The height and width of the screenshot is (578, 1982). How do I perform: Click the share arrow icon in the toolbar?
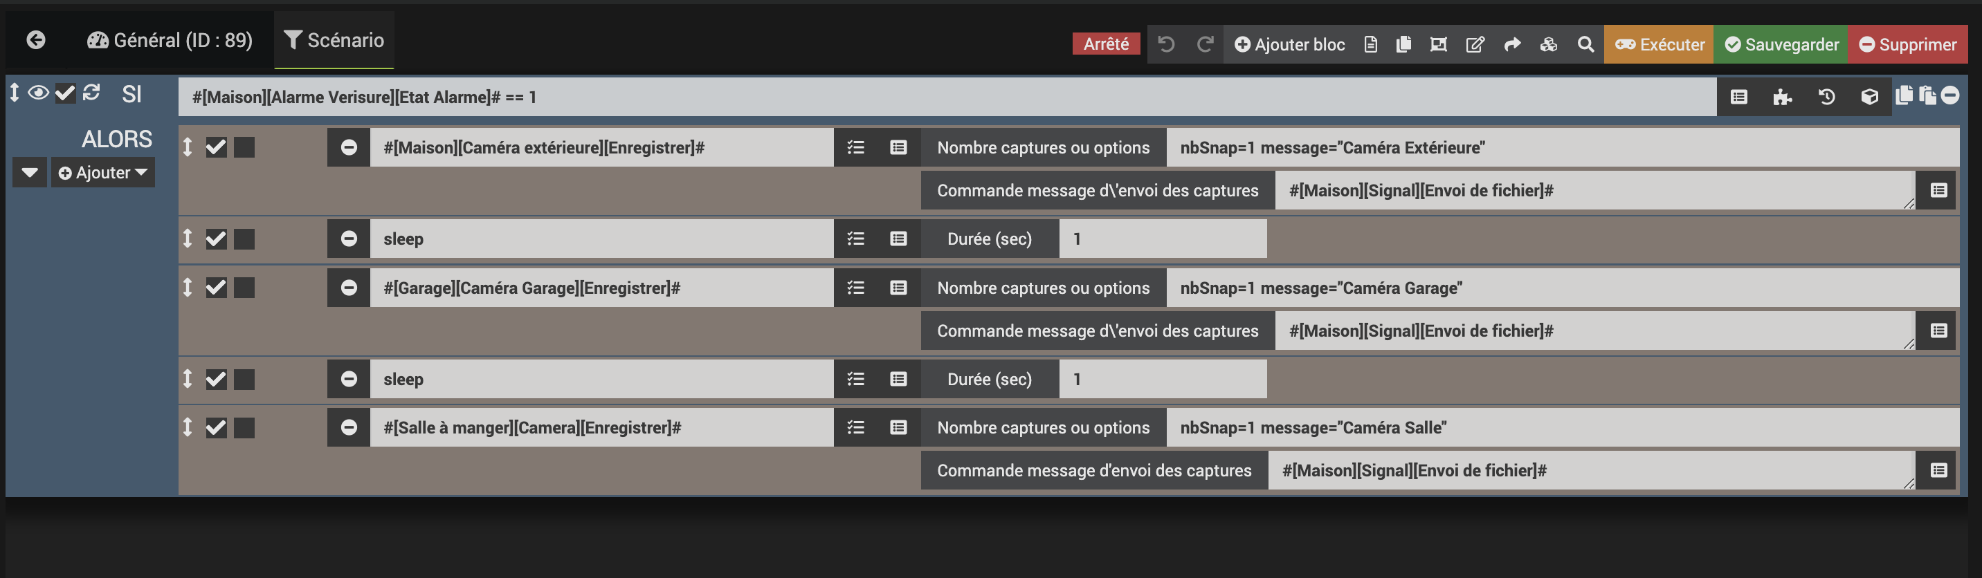1512,44
